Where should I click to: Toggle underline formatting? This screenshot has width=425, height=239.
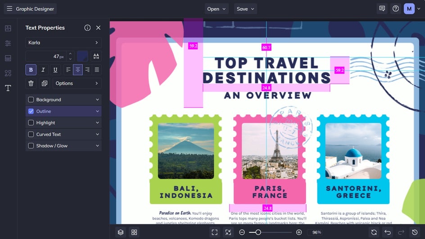point(55,70)
